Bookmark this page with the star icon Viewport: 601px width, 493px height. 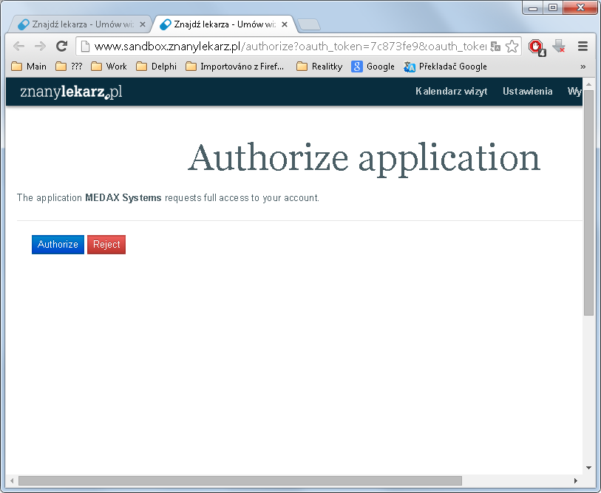(x=512, y=47)
